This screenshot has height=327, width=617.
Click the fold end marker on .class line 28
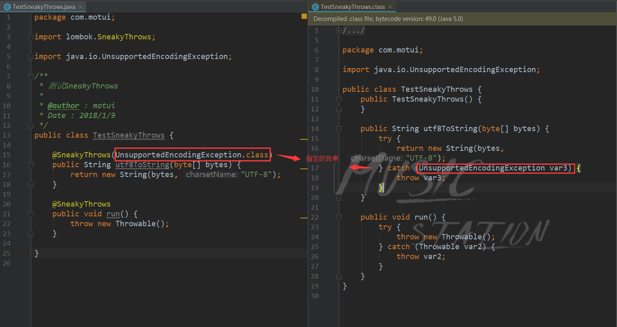(339, 276)
